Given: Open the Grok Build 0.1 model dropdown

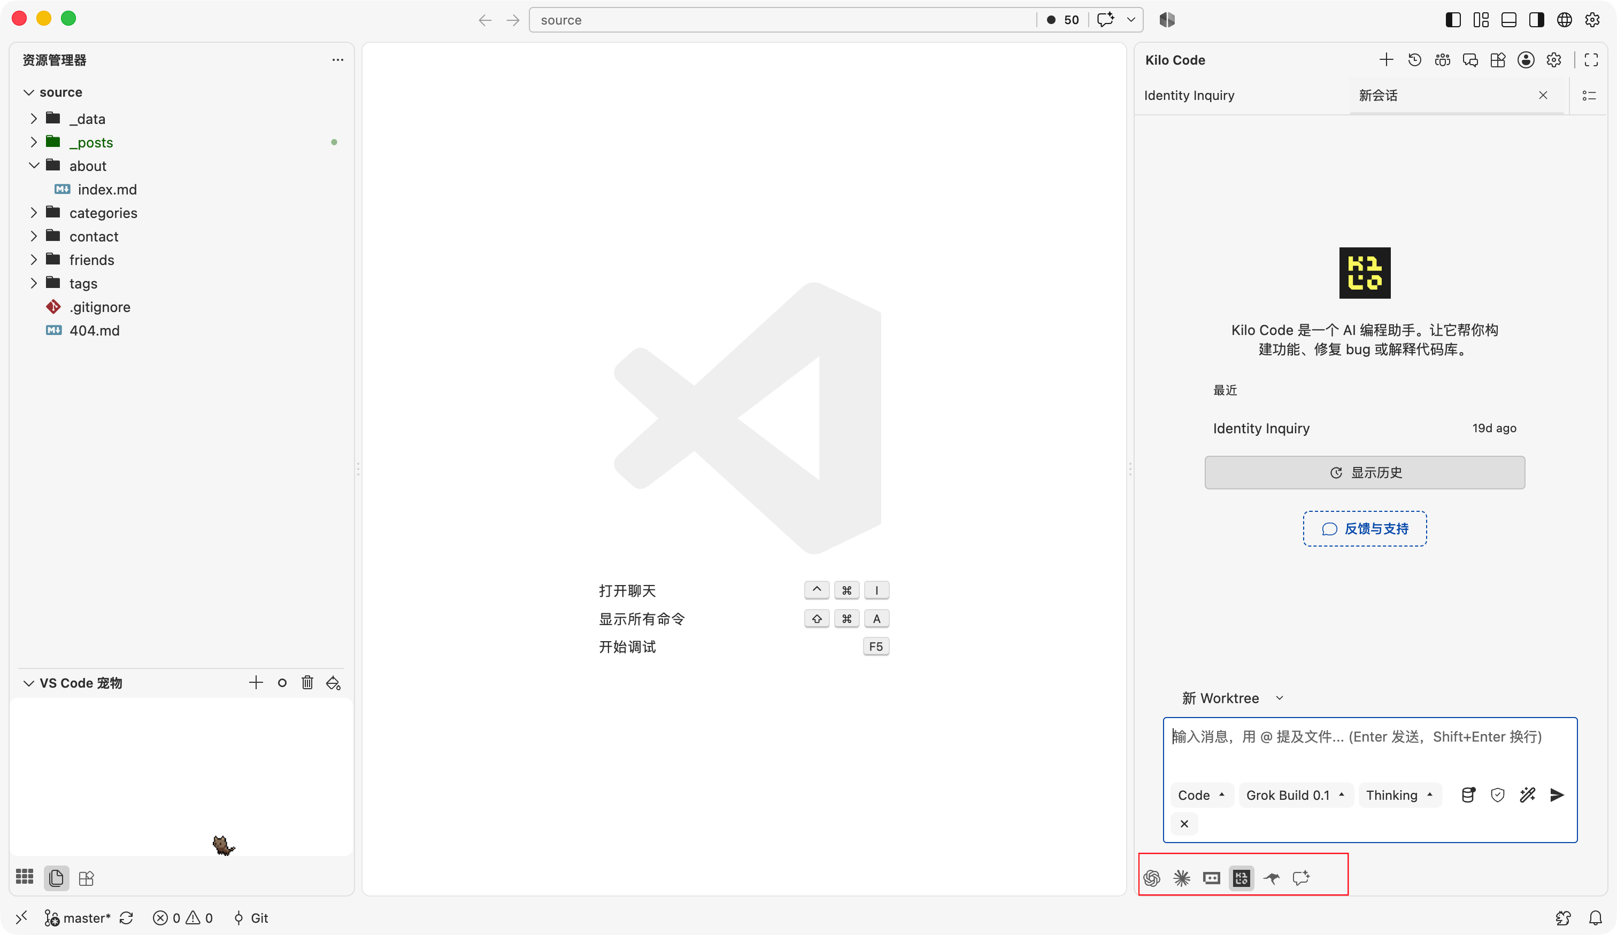Looking at the screenshot, I should [1296, 795].
